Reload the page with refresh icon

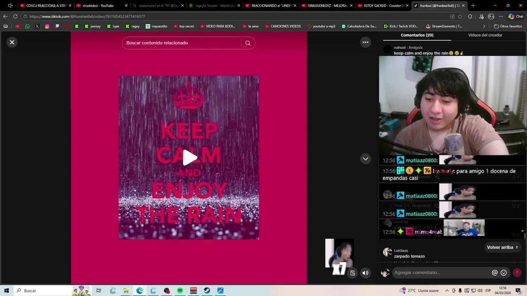pyautogui.click(x=15, y=16)
